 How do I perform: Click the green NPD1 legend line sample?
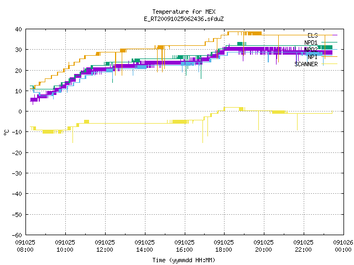(x=330, y=43)
